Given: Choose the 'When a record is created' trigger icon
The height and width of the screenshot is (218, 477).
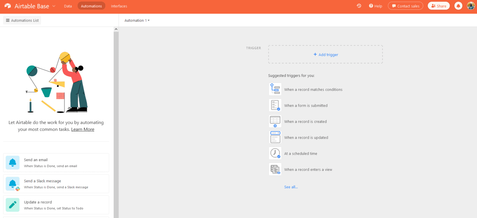Looking at the screenshot, I should tap(275, 121).
